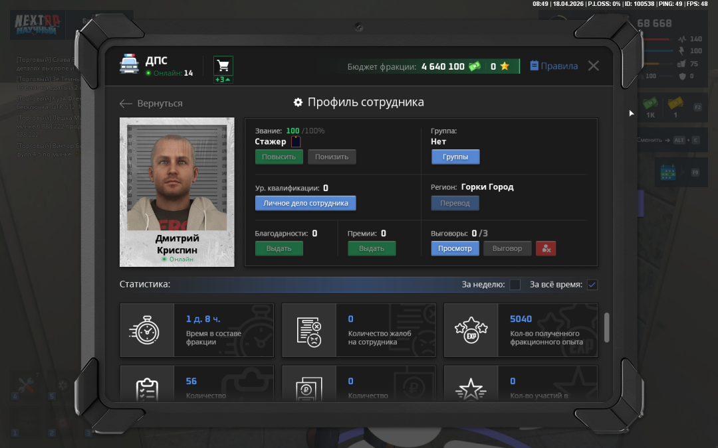
Task: Open the Группы groups button
Action: 455,157
